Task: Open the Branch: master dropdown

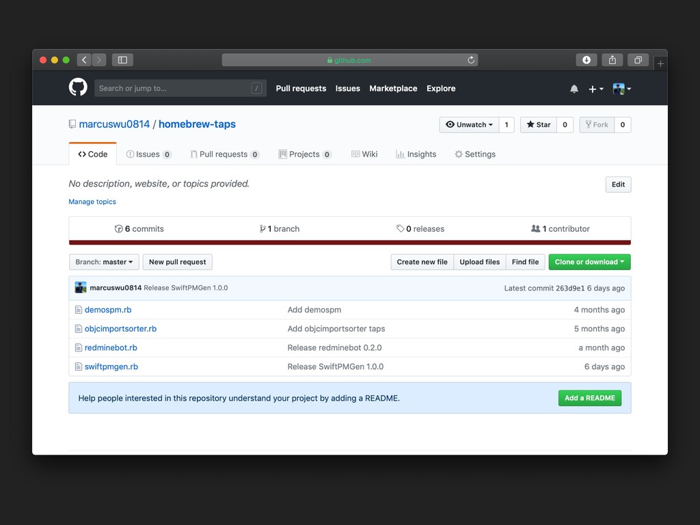Action: (x=104, y=262)
